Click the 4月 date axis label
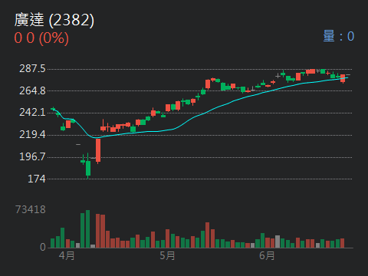 pos(67,255)
